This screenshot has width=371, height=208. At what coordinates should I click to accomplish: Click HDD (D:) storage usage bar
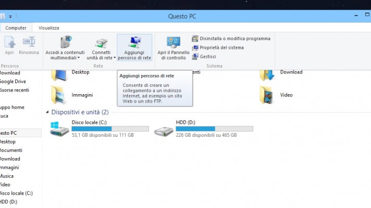[214, 128]
